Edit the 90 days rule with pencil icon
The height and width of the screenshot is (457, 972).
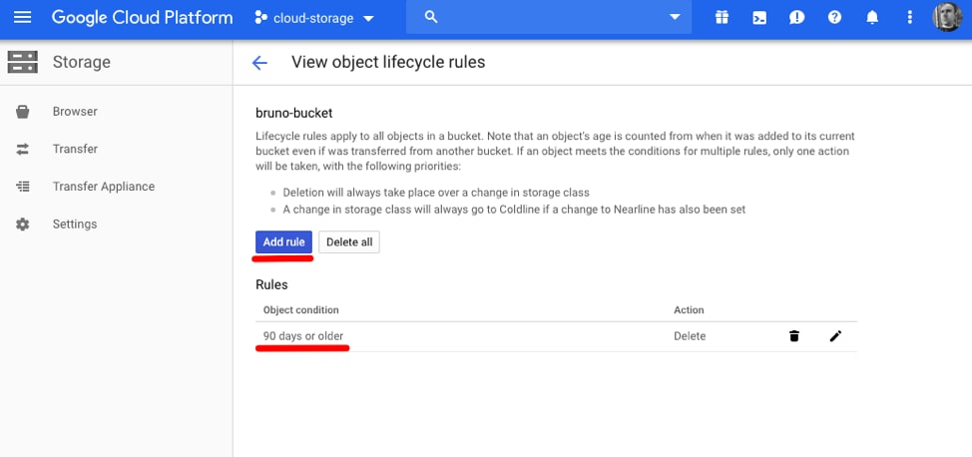click(835, 336)
